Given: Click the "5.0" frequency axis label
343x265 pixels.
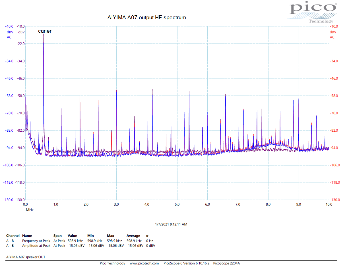Looking at the screenshot, I should [x=177, y=204].
